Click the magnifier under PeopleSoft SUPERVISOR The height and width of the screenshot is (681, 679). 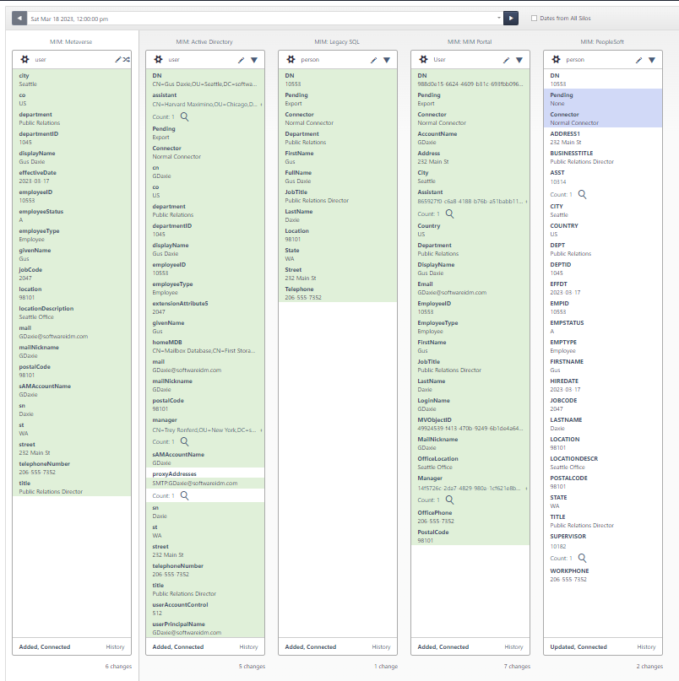click(583, 558)
